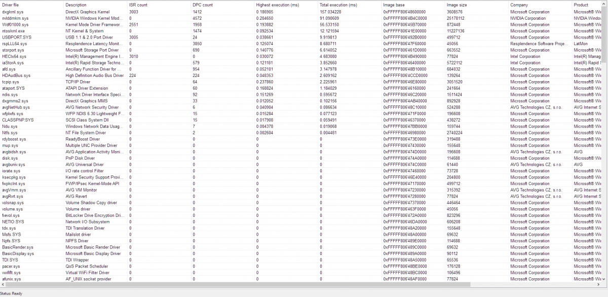Screen dimensions: 608x297
Task: Click the High Definition Audio Bus Driver description
Action: (95, 76)
